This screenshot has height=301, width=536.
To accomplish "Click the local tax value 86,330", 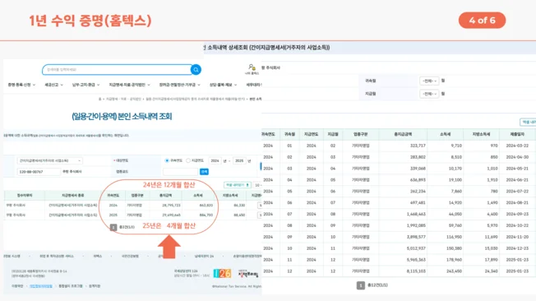I will [x=239, y=206].
